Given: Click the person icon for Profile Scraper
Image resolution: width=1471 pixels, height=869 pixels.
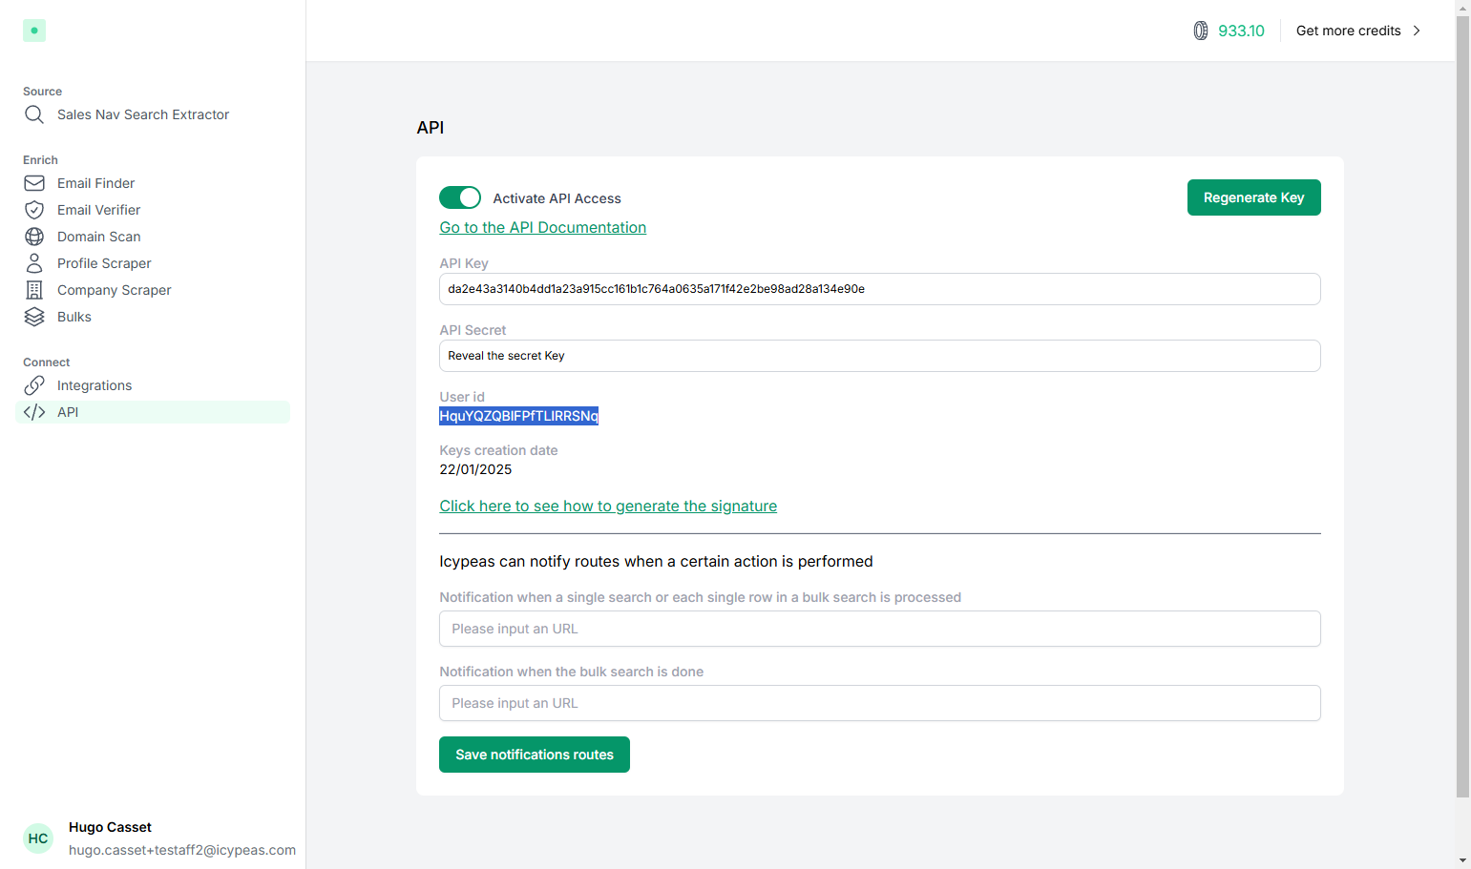Looking at the screenshot, I should [x=34, y=263].
